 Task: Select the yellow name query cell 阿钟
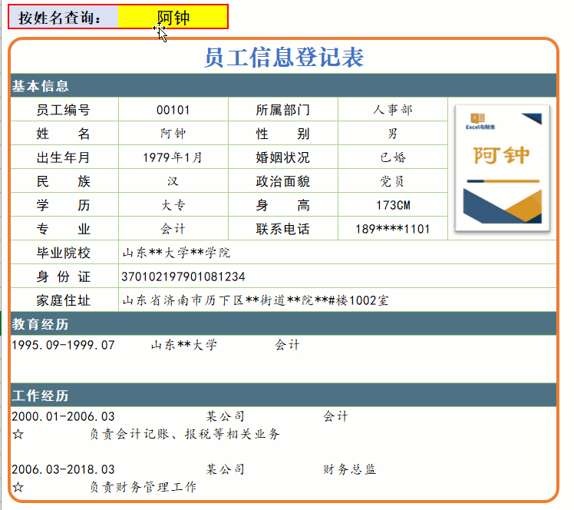tap(173, 17)
